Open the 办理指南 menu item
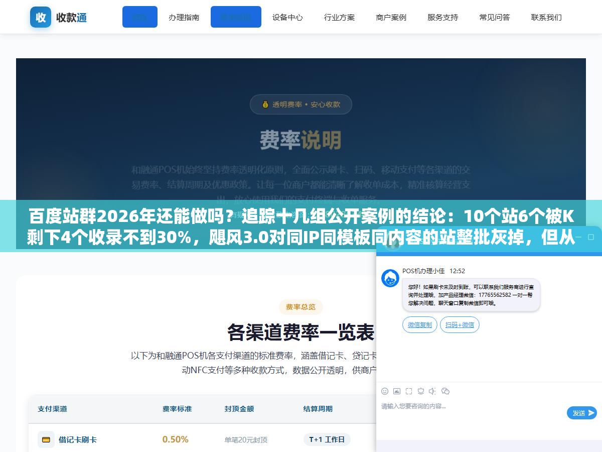Screen dimensions: 602x452 184,17
